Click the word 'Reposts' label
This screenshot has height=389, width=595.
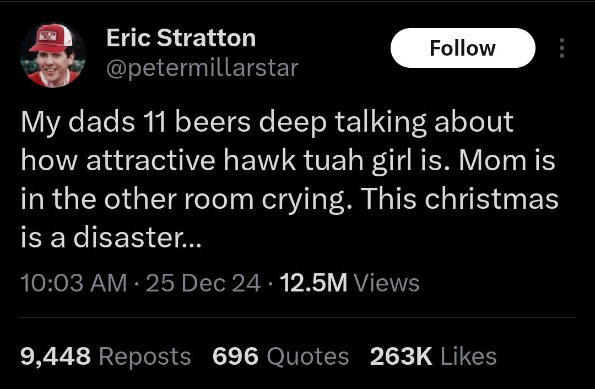tap(145, 356)
